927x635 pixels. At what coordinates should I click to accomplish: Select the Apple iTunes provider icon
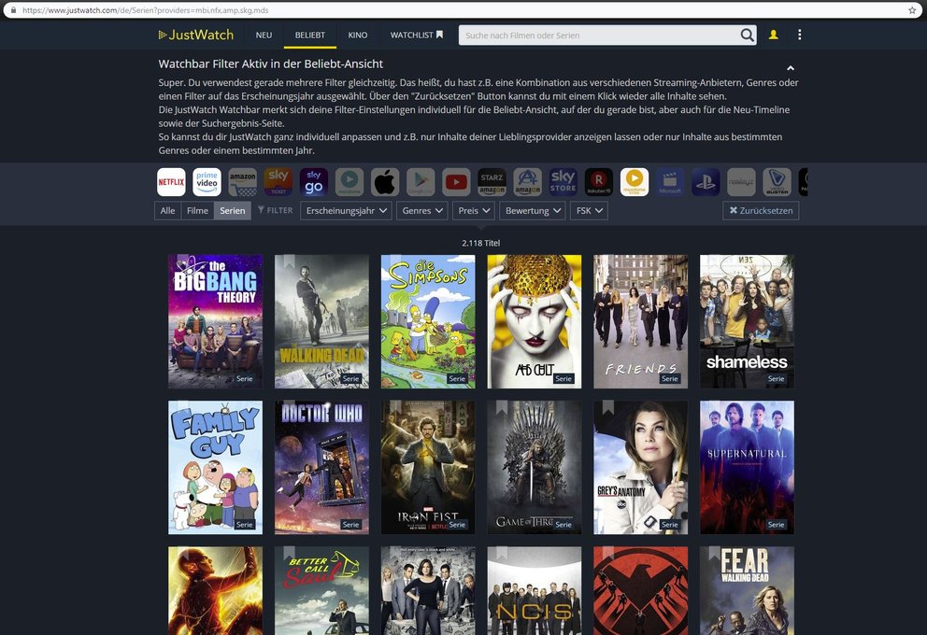[385, 181]
